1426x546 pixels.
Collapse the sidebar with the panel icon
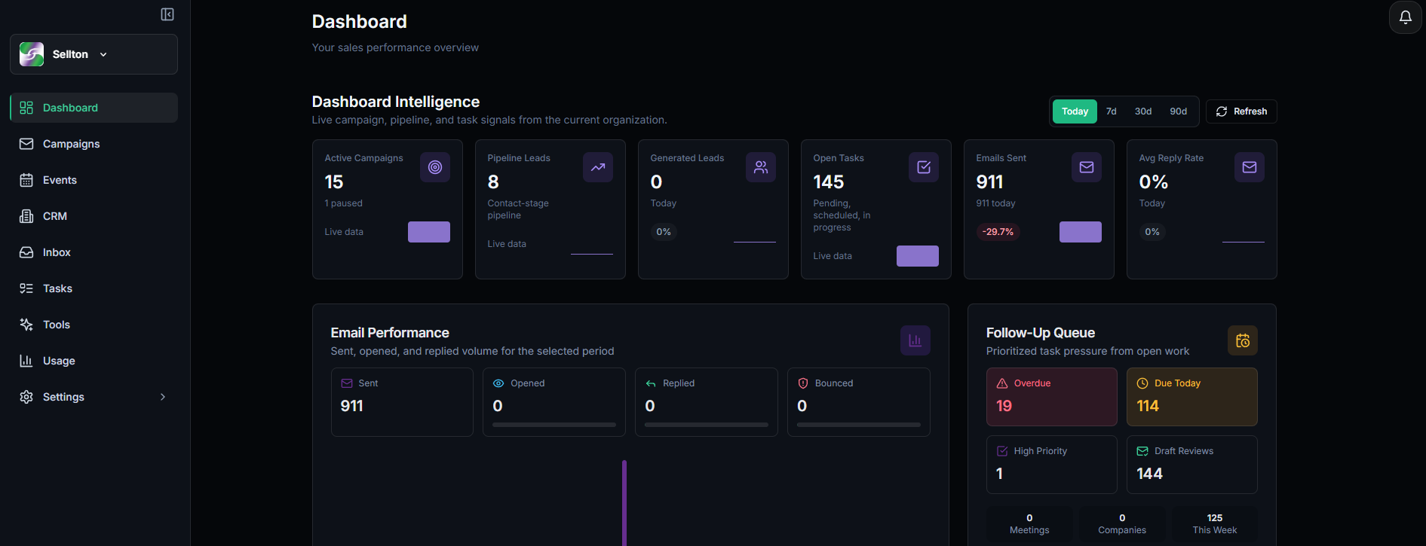coord(167,14)
